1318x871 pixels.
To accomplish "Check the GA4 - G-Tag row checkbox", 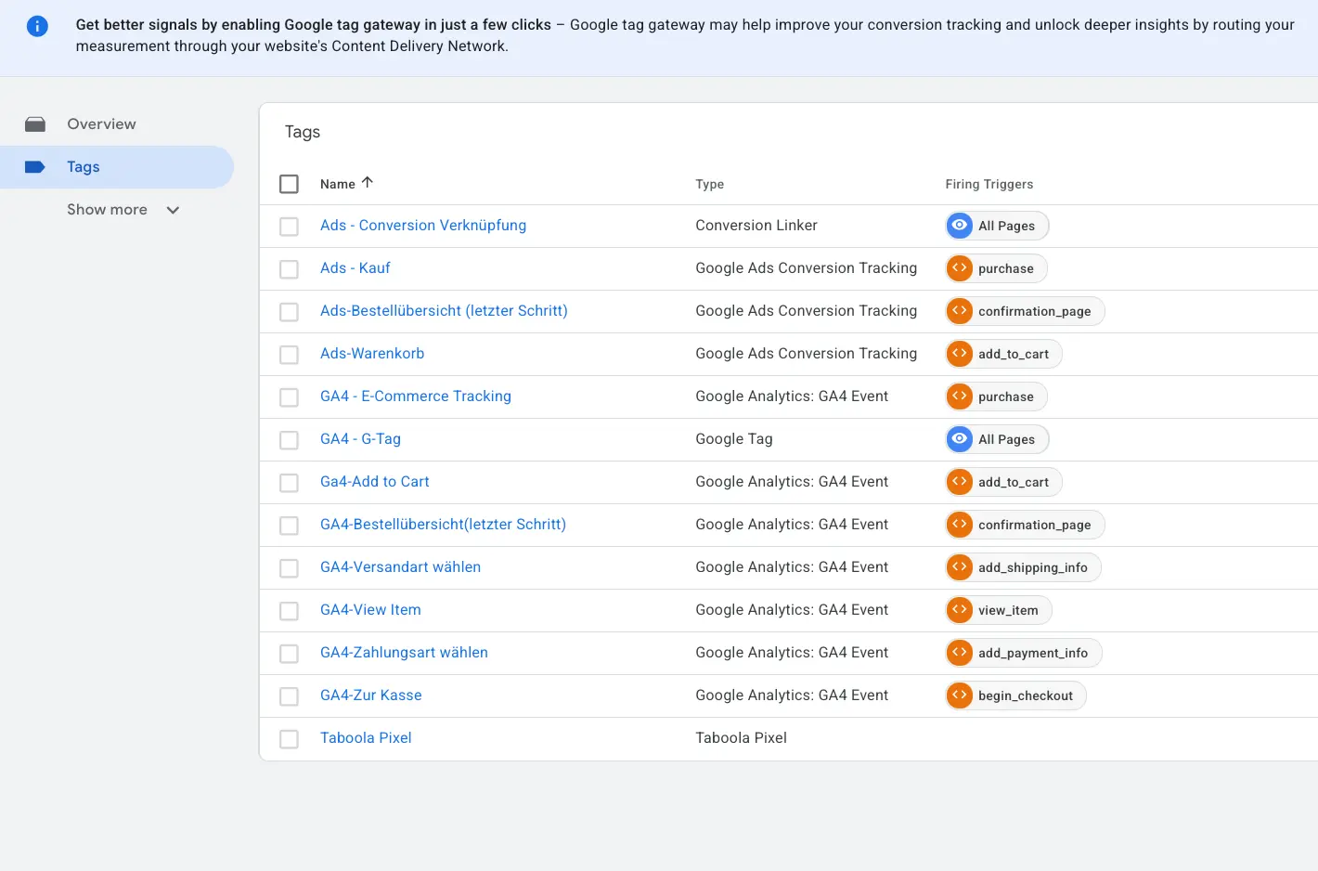I will pos(290,440).
